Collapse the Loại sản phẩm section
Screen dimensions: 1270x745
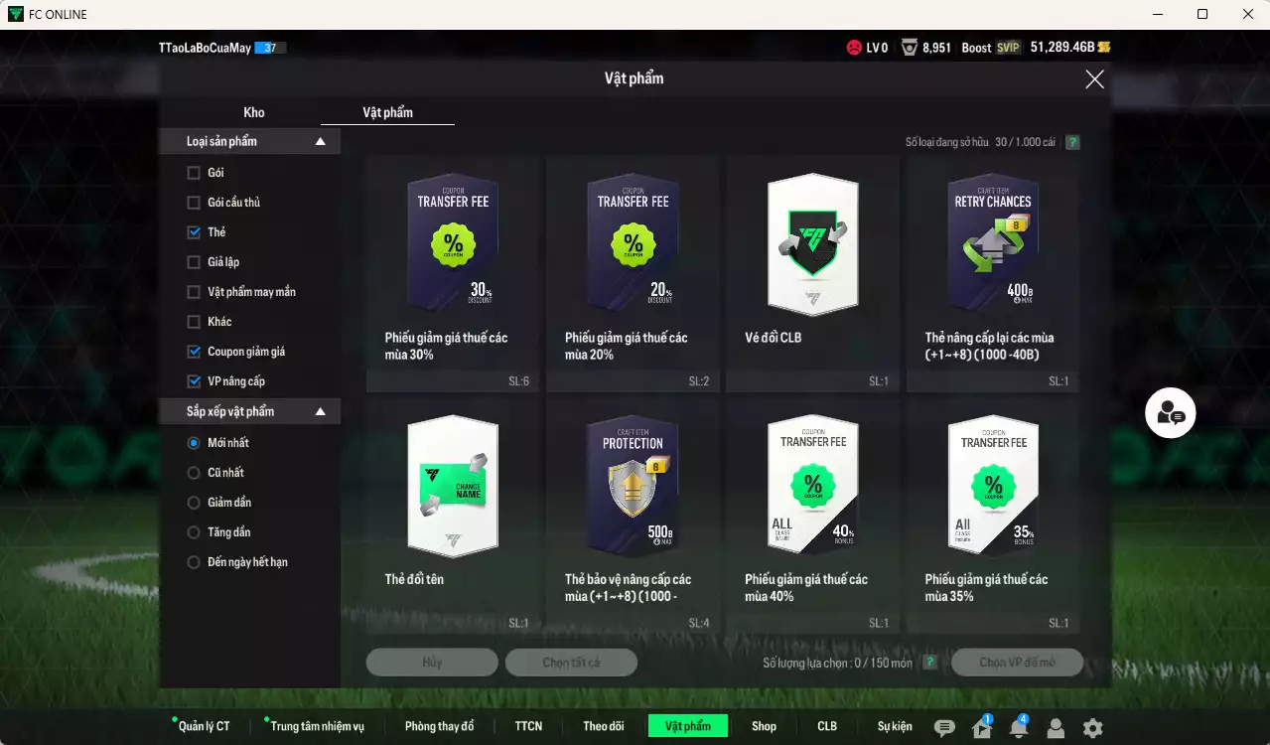point(320,142)
